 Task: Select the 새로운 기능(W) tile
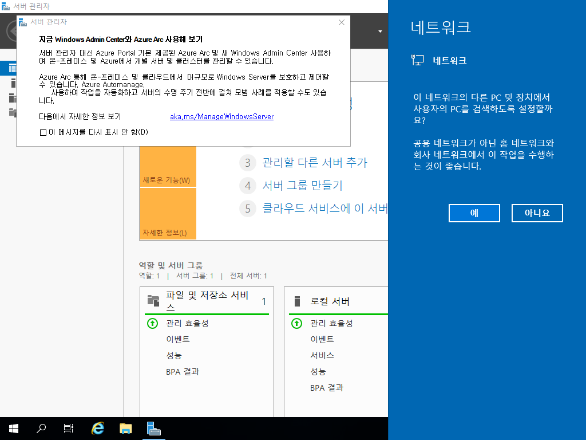tap(168, 167)
